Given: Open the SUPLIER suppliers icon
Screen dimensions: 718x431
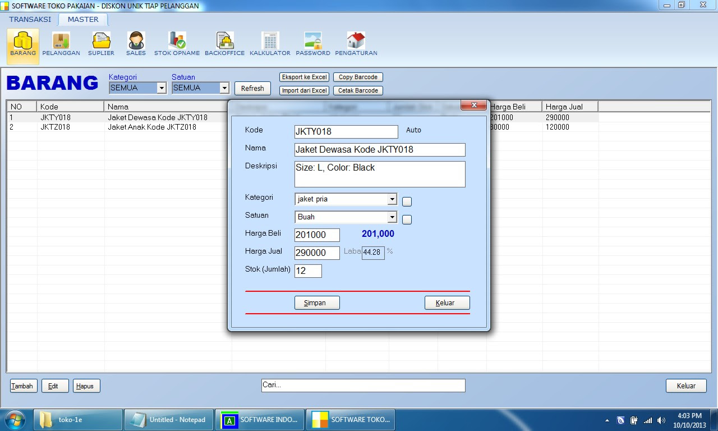Looking at the screenshot, I should (x=101, y=45).
